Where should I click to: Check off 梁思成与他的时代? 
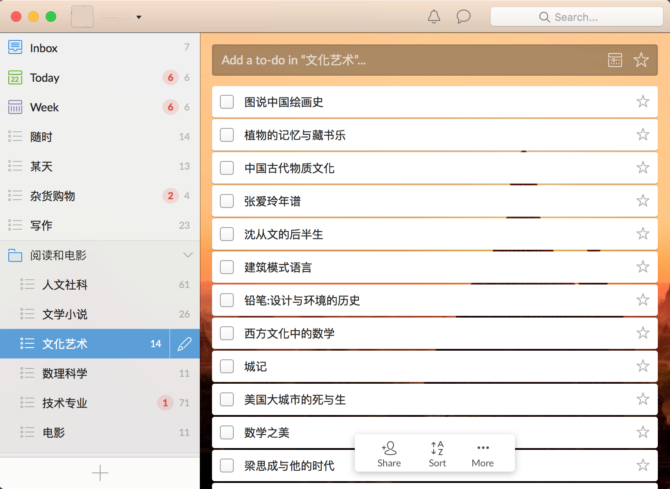(227, 466)
